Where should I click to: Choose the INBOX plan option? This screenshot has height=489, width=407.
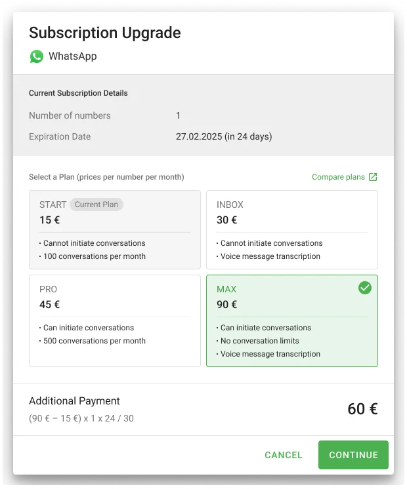pos(291,229)
